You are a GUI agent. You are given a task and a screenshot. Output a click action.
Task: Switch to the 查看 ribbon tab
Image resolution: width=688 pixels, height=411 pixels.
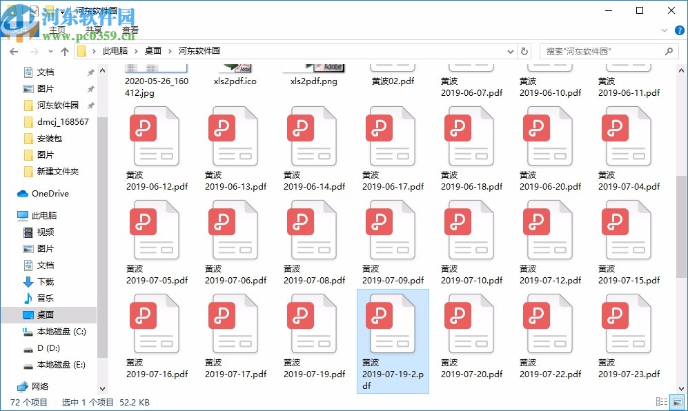coord(131,30)
